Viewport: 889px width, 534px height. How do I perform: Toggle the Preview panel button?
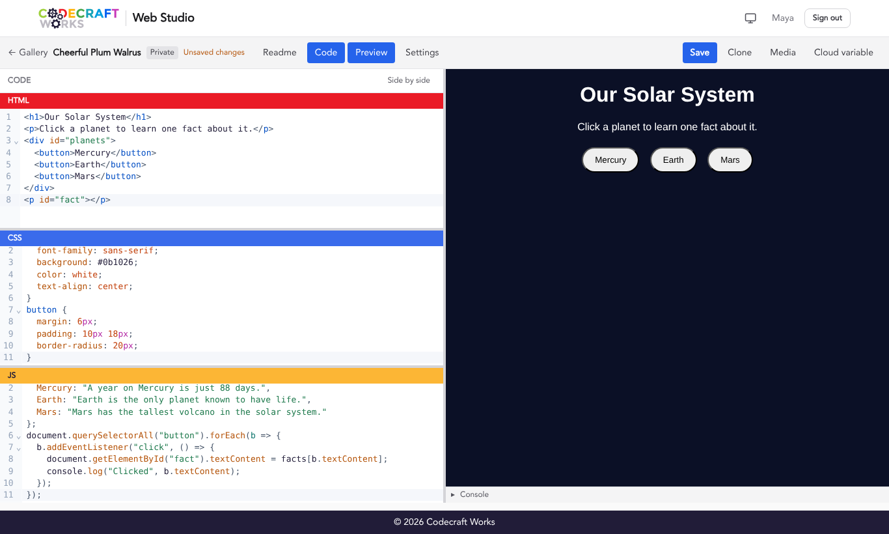(371, 53)
